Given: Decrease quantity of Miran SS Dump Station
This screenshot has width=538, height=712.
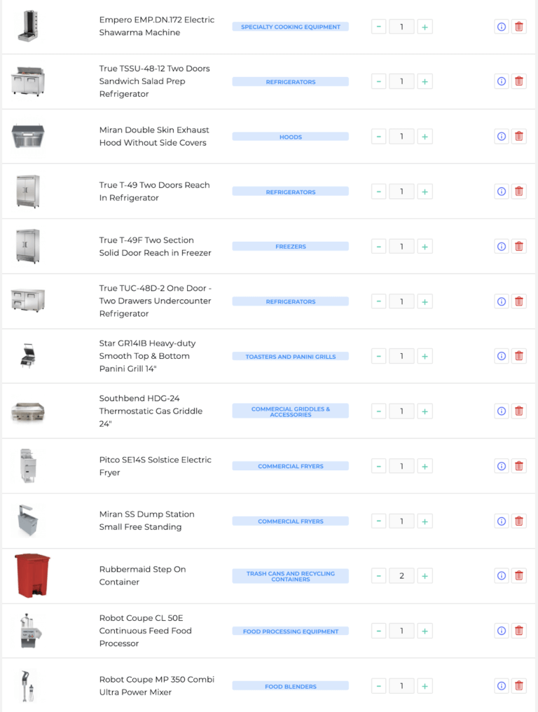Looking at the screenshot, I should click(378, 521).
